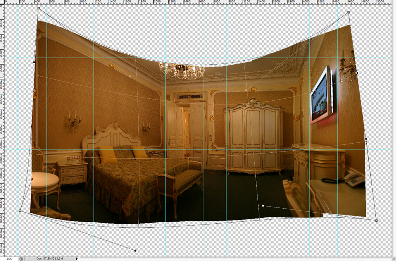Screen dimensions: 396x261
Task: Open the status bar arrow popup menu
Action: pyautogui.click(x=77, y=259)
